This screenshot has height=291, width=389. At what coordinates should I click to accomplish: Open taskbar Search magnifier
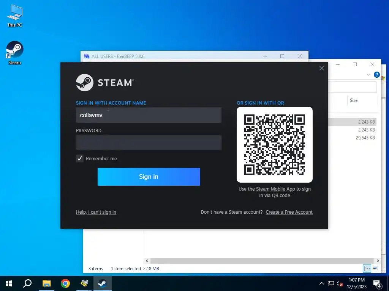[x=27, y=283]
